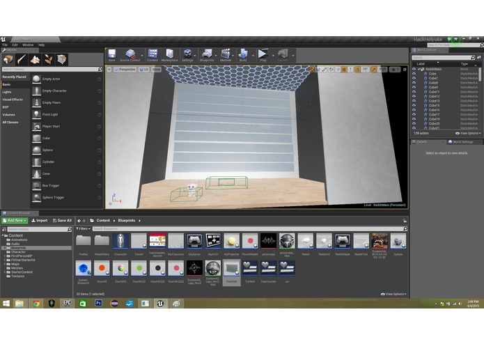Click the Settings toolbar icon
The image size is (484, 344).
(x=187, y=54)
